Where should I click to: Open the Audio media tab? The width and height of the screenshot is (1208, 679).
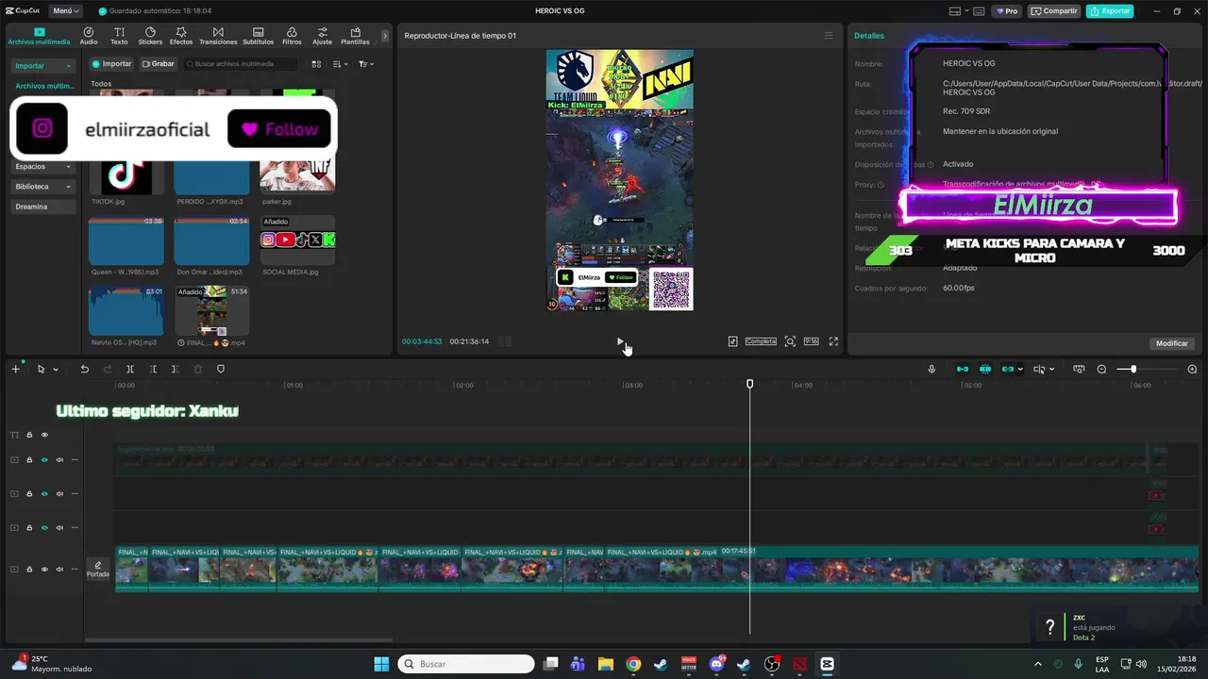point(89,36)
